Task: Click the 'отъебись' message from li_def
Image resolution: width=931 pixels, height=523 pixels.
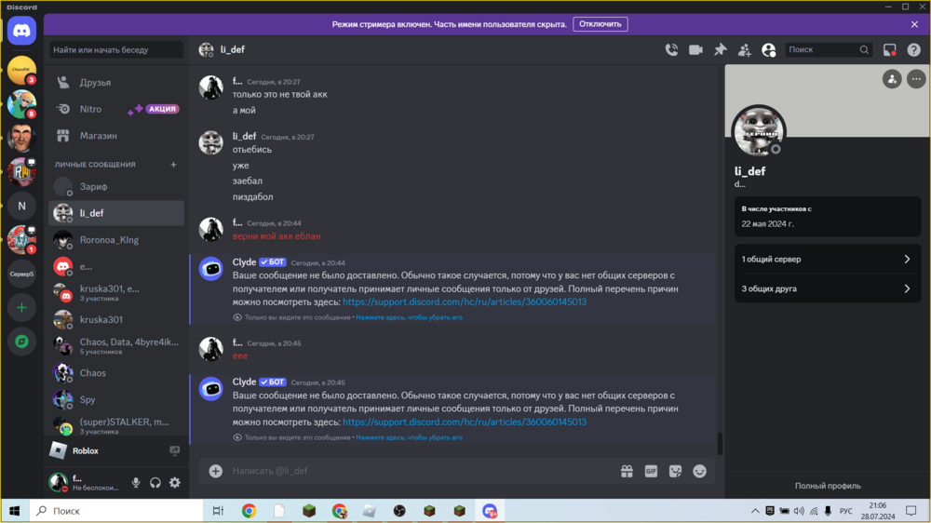Action: click(x=251, y=150)
